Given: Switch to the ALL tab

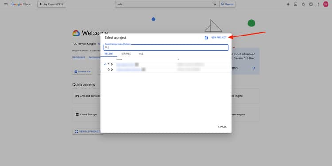Looking at the screenshot, I should pyautogui.click(x=141, y=54).
